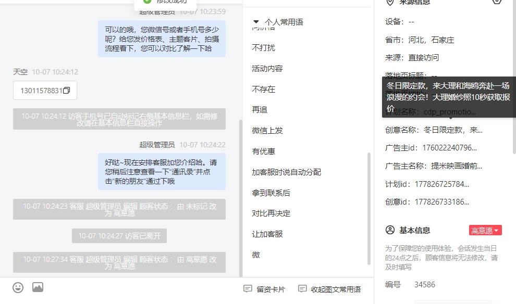This screenshot has height=304, width=516.
Task: Select the 拿到联系后 quick phrase
Action: pos(271,193)
